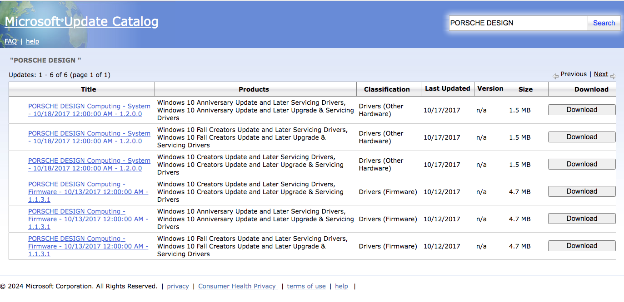
Task: Click the Search button
Action: point(604,23)
